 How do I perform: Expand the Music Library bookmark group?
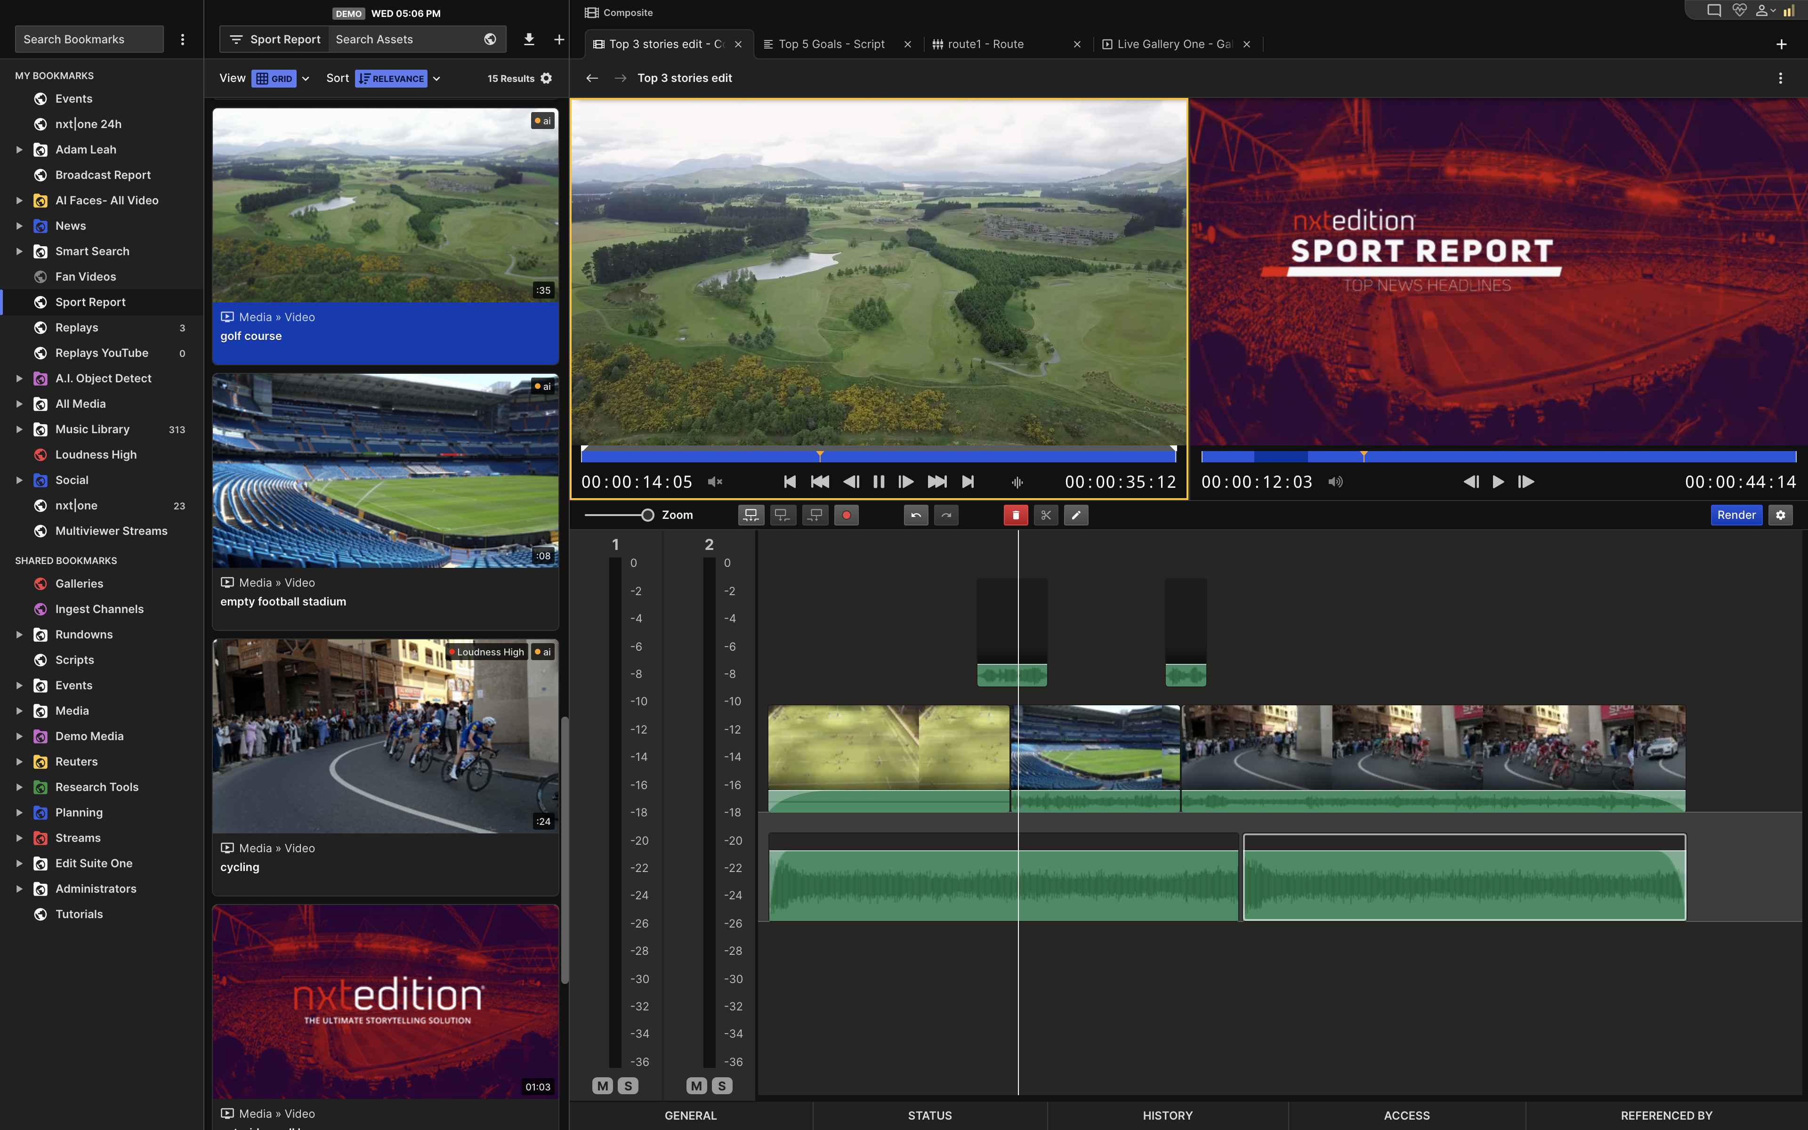click(19, 429)
